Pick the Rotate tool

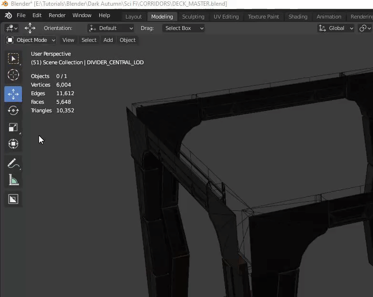point(13,110)
